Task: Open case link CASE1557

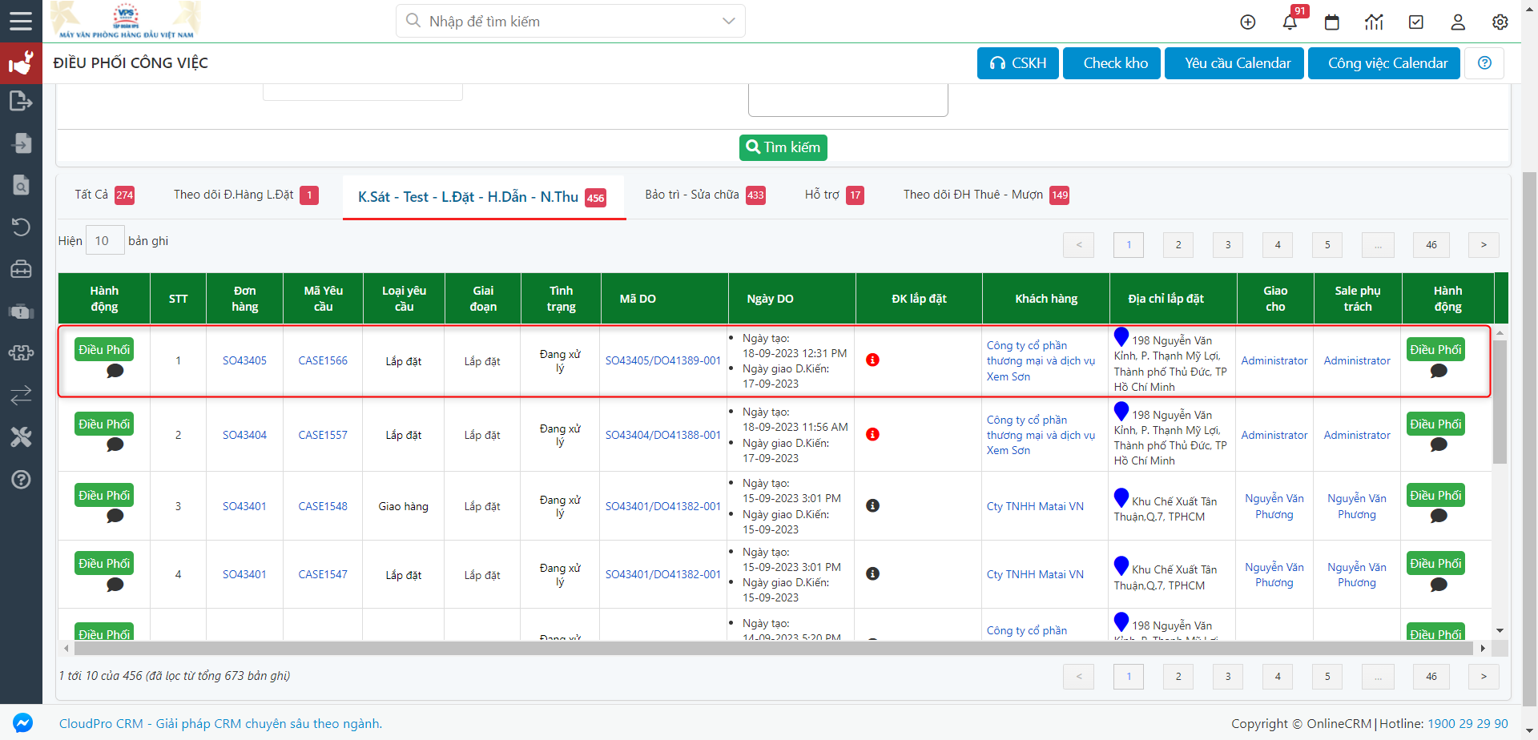Action: 323,435
